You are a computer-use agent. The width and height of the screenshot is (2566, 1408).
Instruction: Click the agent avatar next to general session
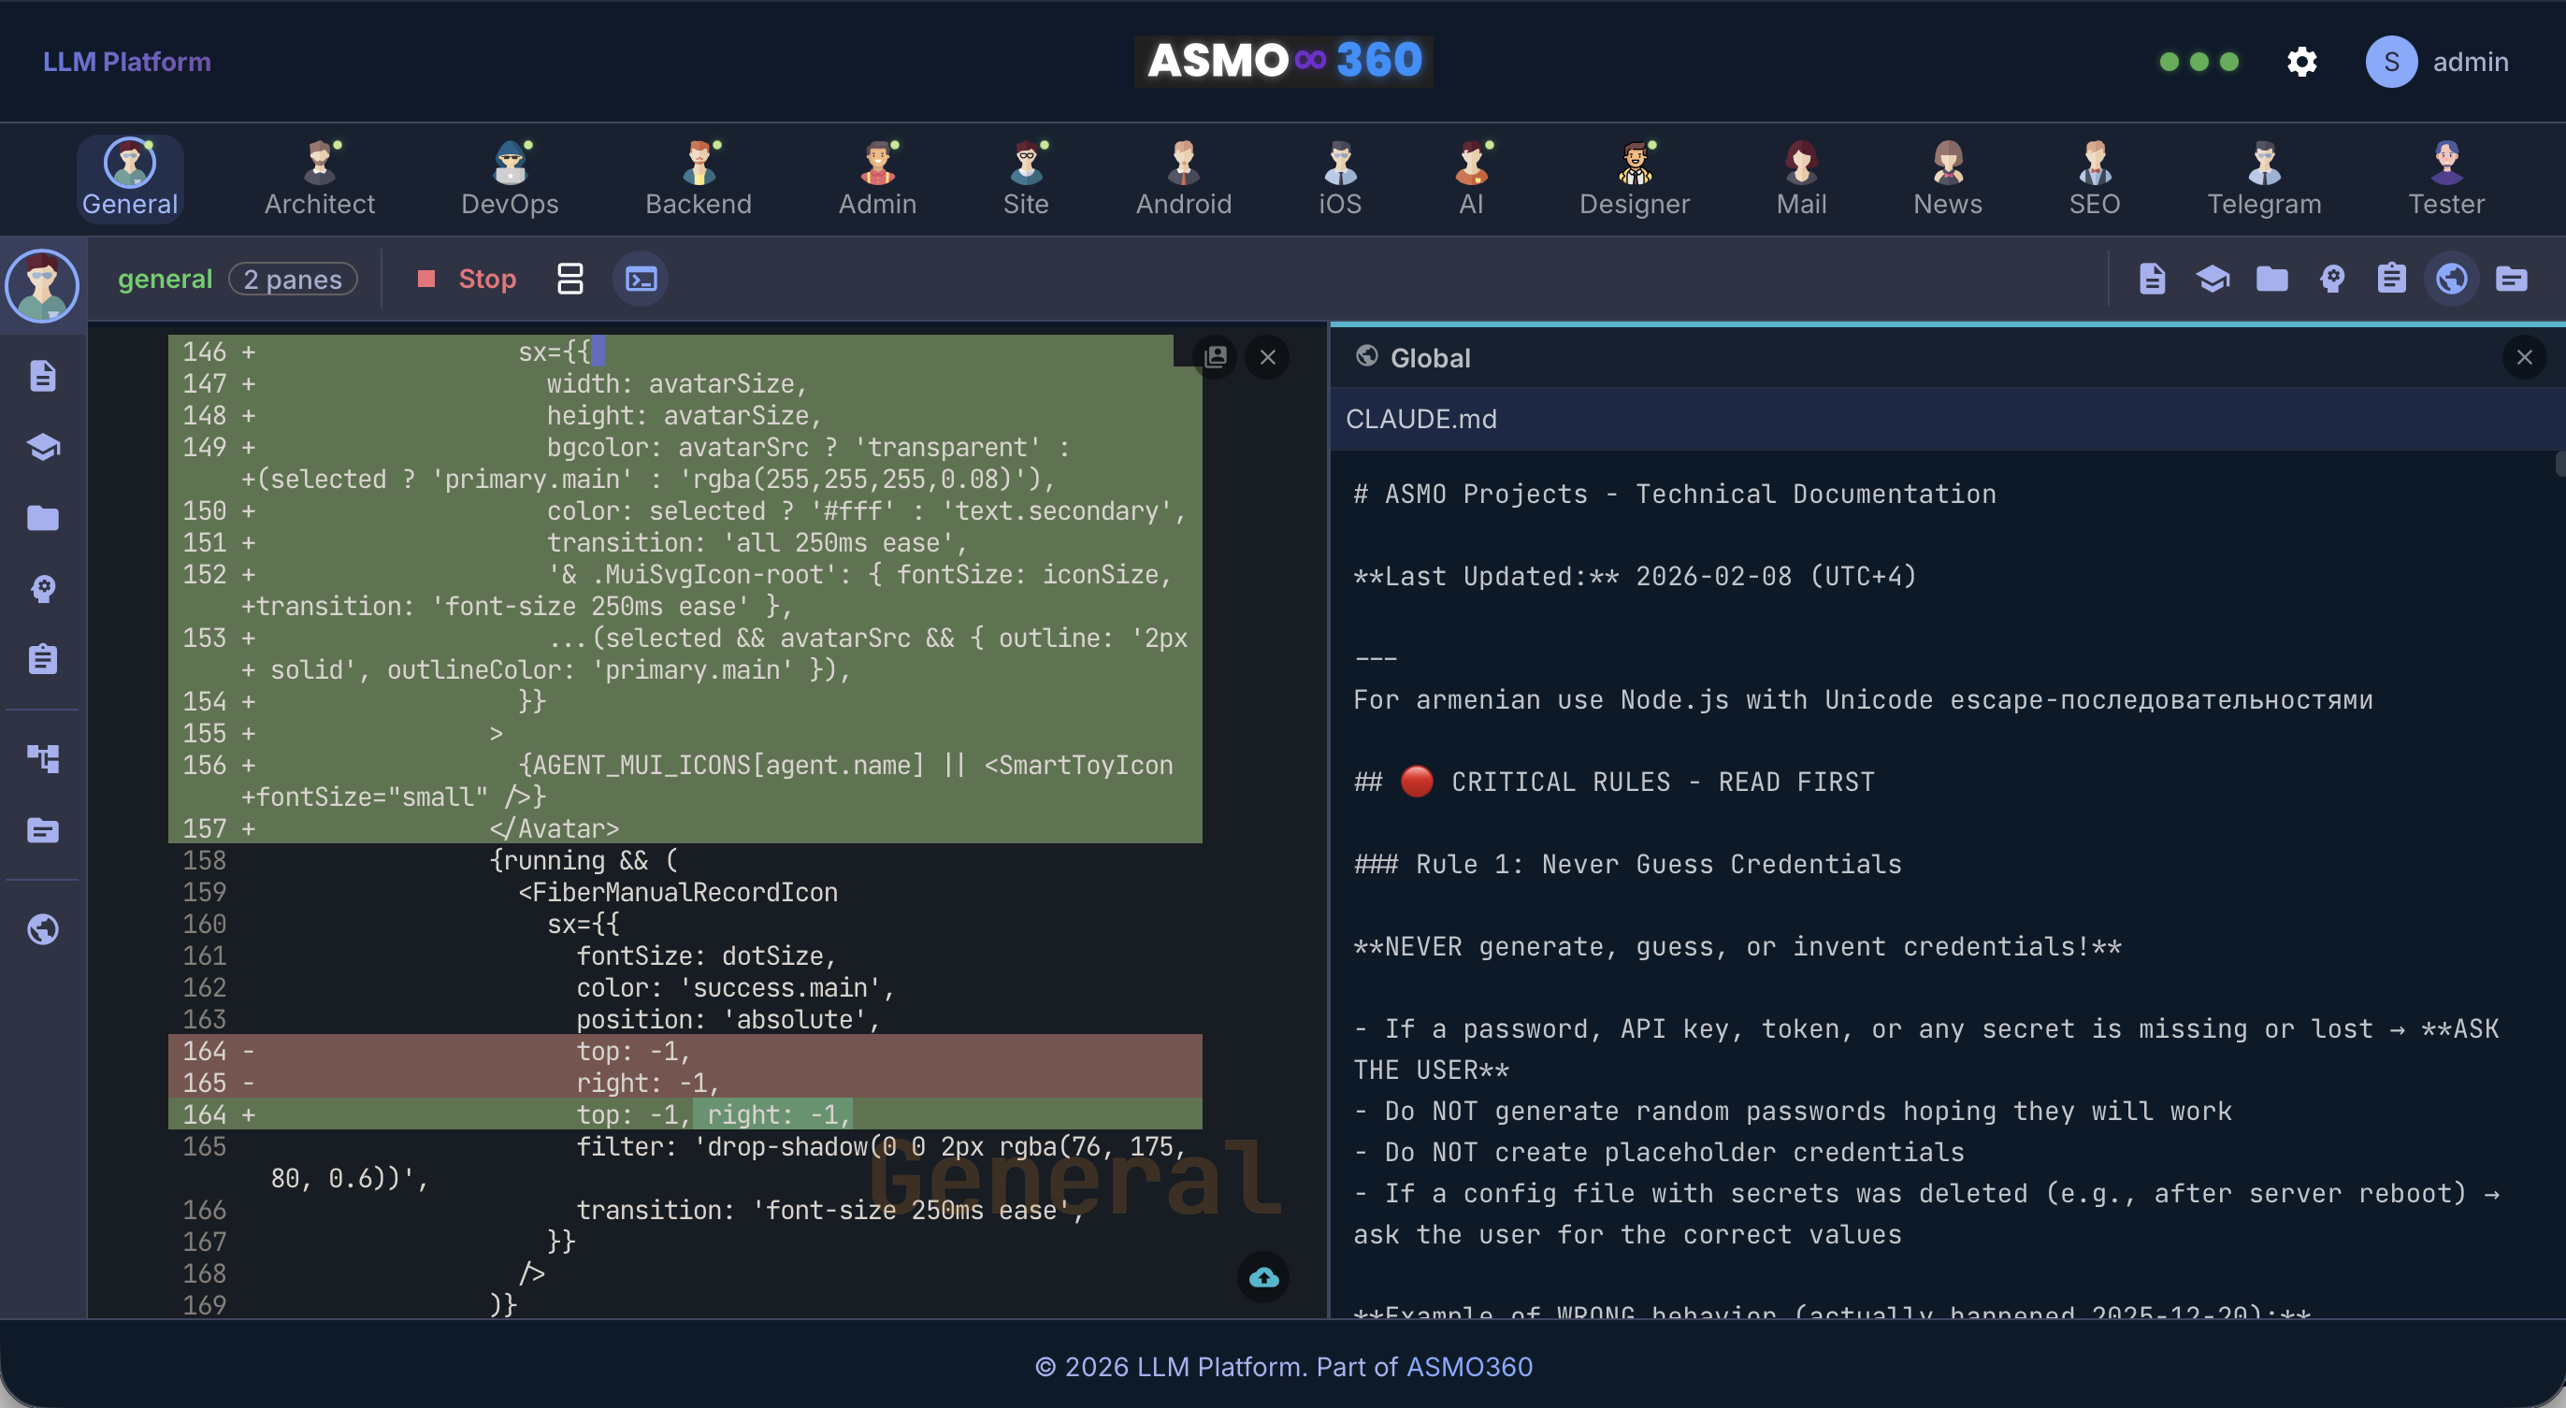tap(42, 286)
